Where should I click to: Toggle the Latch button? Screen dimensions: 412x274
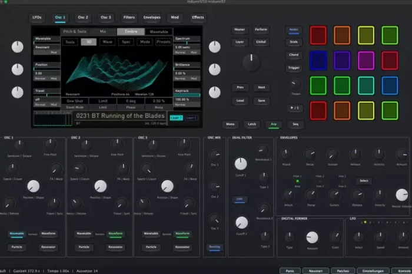252,124
